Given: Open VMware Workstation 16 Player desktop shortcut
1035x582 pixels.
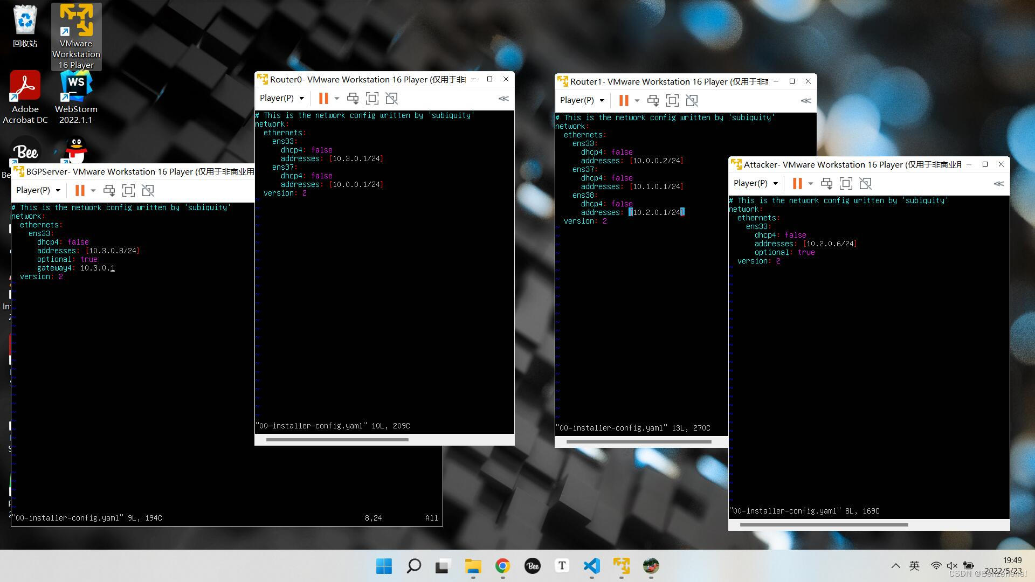Looking at the screenshot, I should click(76, 36).
